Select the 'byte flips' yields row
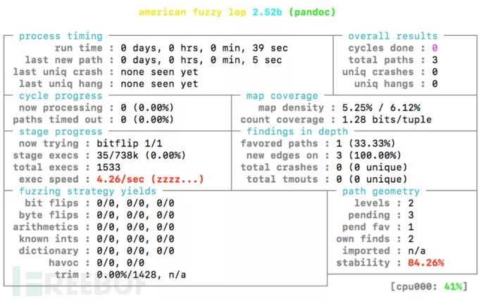This screenshot has height=301, width=486. [96, 215]
